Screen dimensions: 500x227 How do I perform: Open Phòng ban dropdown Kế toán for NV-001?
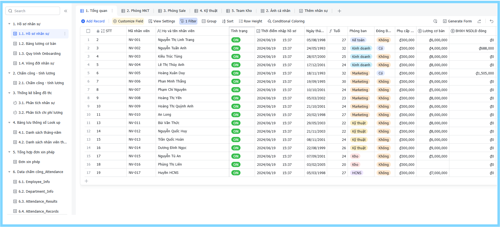coord(358,40)
